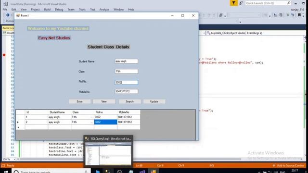This screenshot has width=308, height=173.
Task: Focus the MobileNo text field
Action: (126, 91)
